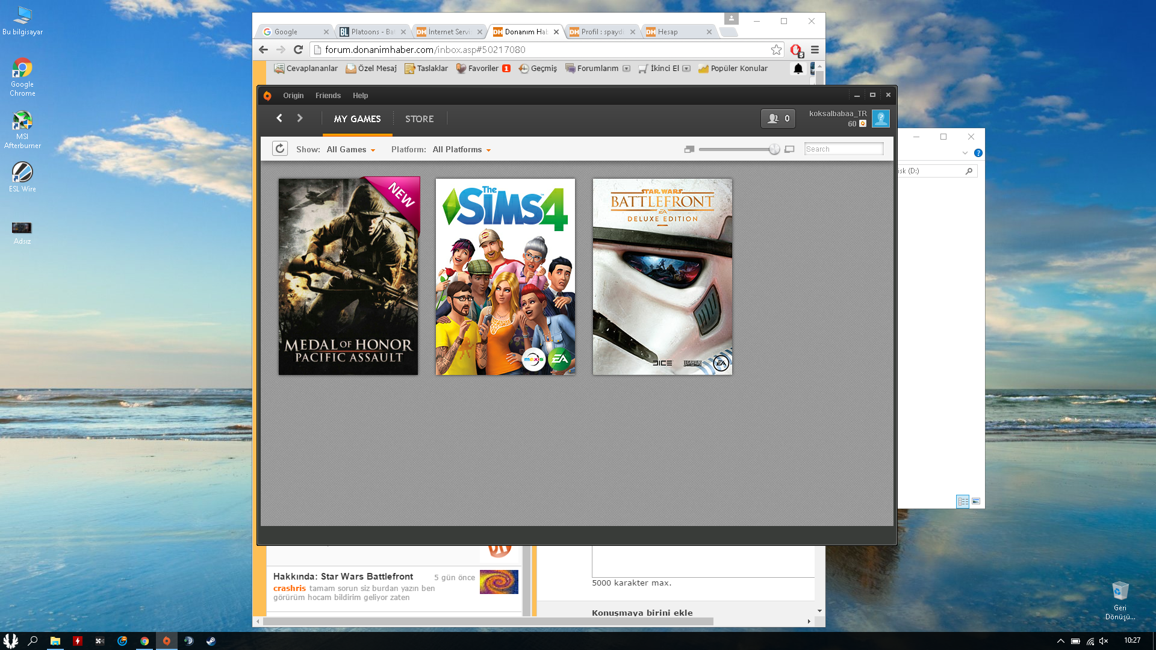This screenshot has width=1156, height=650.
Task: Open the muted volume tray icon
Action: tap(1104, 641)
